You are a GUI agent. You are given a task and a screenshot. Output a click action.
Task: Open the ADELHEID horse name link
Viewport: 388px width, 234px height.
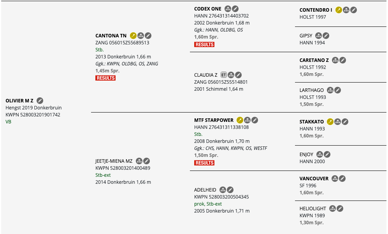(x=205, y=190)
